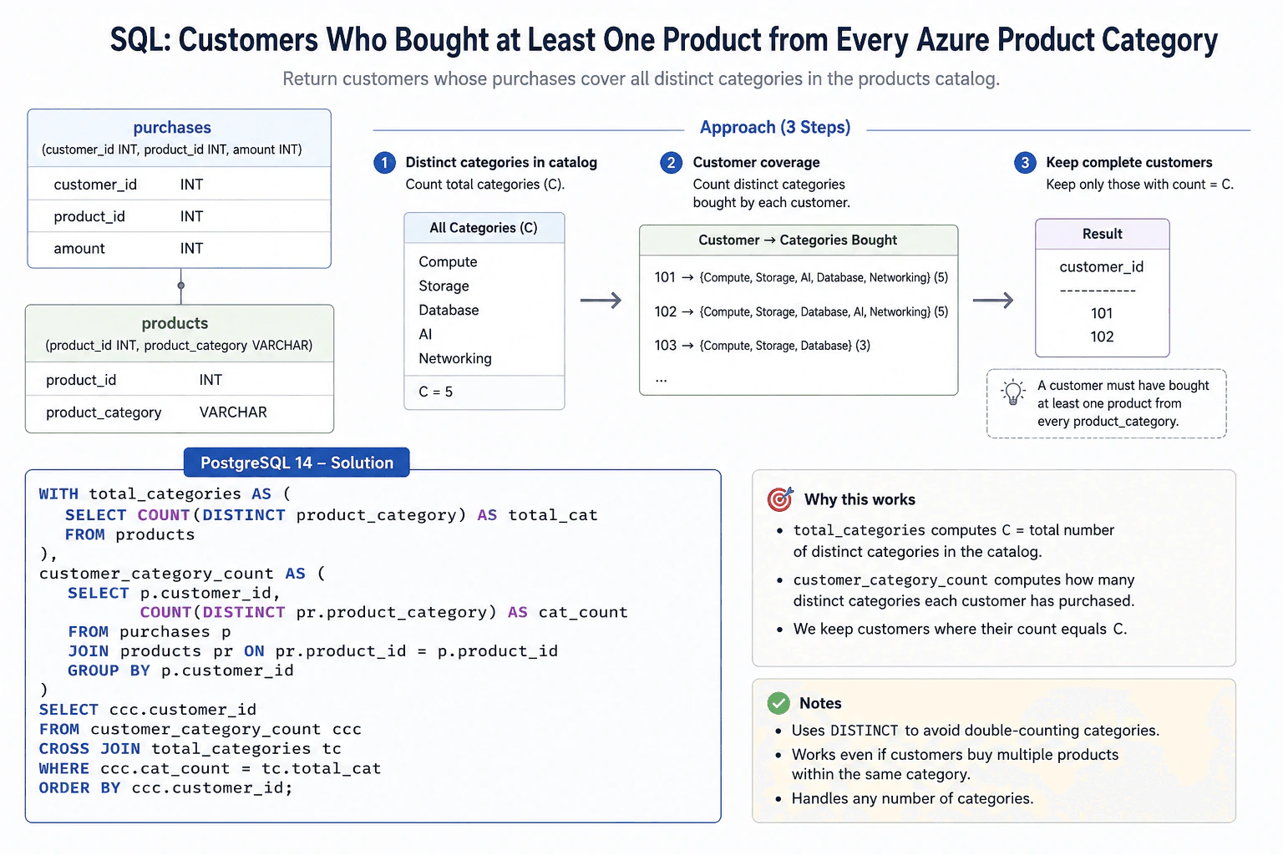Click the VARCHAR type in the product_category row
Screen dimensions: 1283x855
point(233,412)
